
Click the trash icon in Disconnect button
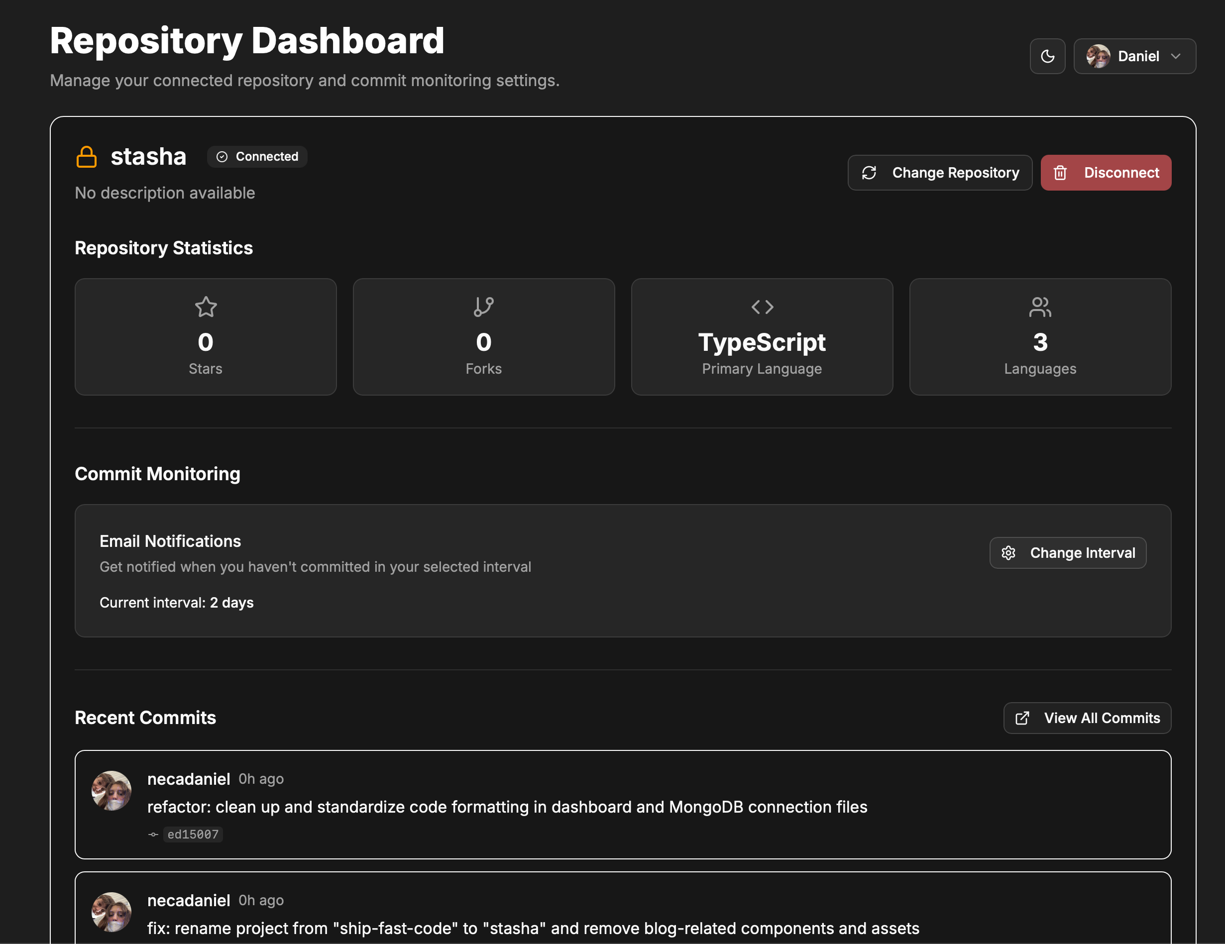click(1060, 173)
